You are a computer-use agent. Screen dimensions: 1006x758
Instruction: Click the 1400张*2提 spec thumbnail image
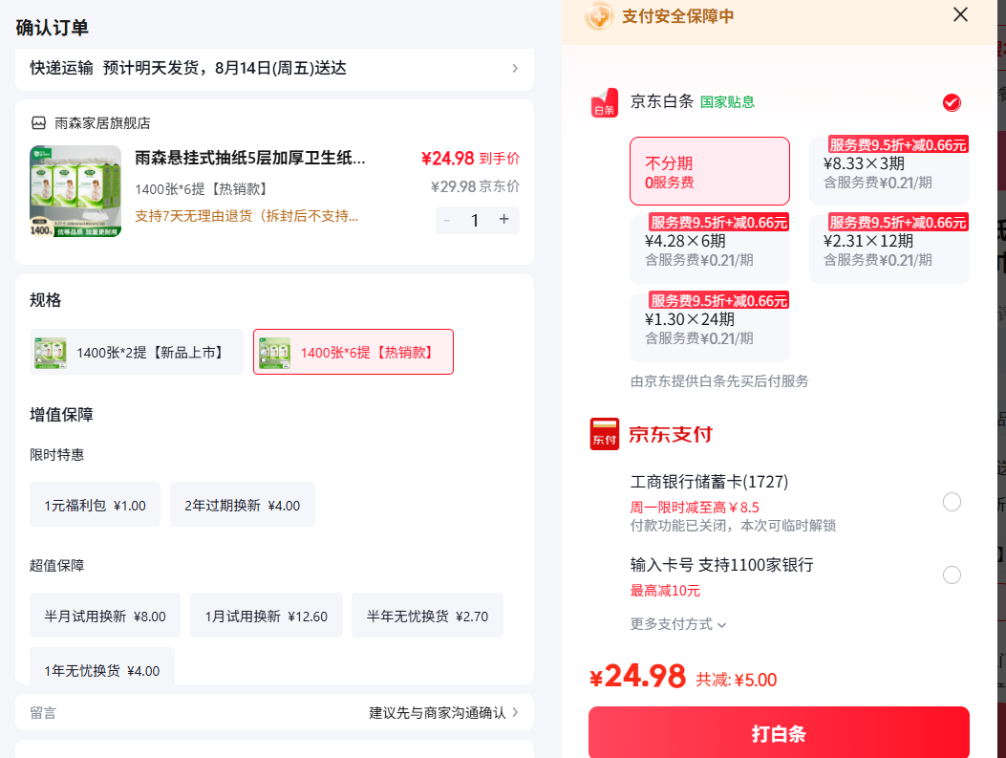click(x=51, y=352)
